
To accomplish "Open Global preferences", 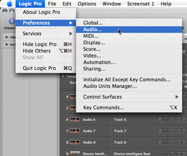I will 129,23.
